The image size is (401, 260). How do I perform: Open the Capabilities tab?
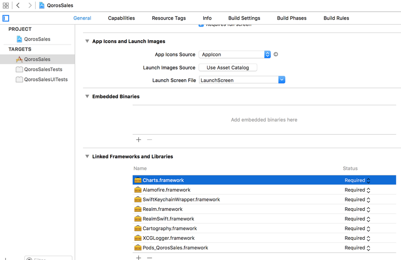[121, 18]
